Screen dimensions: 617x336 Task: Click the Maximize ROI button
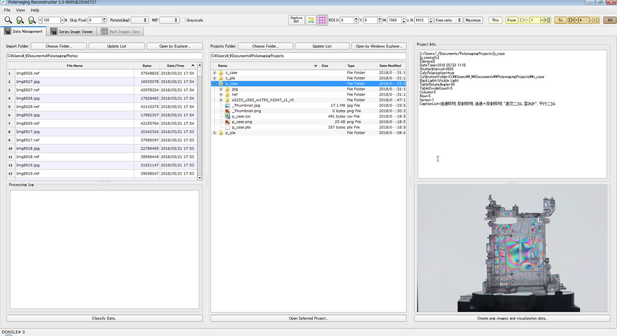point(473,20)
